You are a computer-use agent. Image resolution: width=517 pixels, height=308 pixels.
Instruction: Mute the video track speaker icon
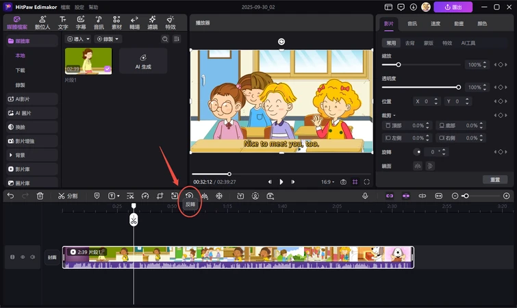(x=31, y=257)
